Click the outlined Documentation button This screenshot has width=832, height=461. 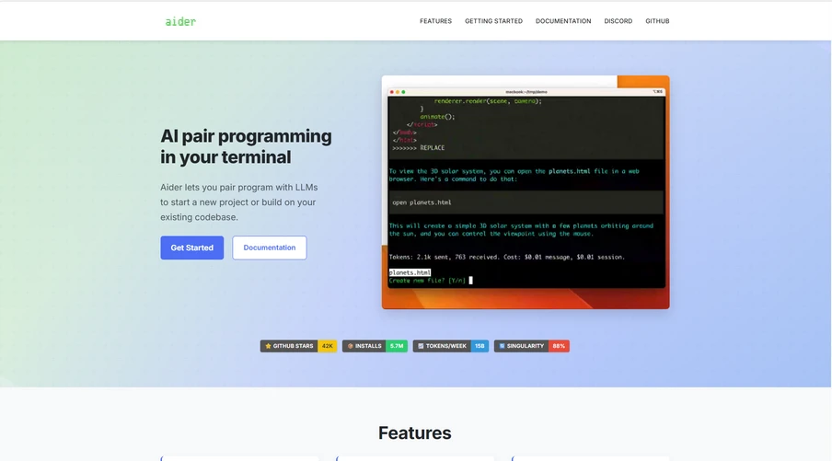pyautogui.click(x=270, y=248)
